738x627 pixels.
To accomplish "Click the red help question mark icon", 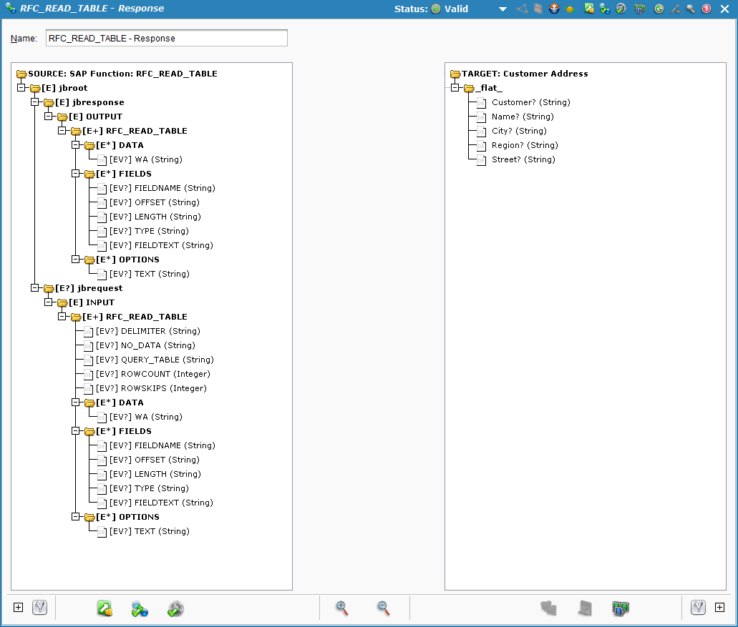I will [707, 9].
